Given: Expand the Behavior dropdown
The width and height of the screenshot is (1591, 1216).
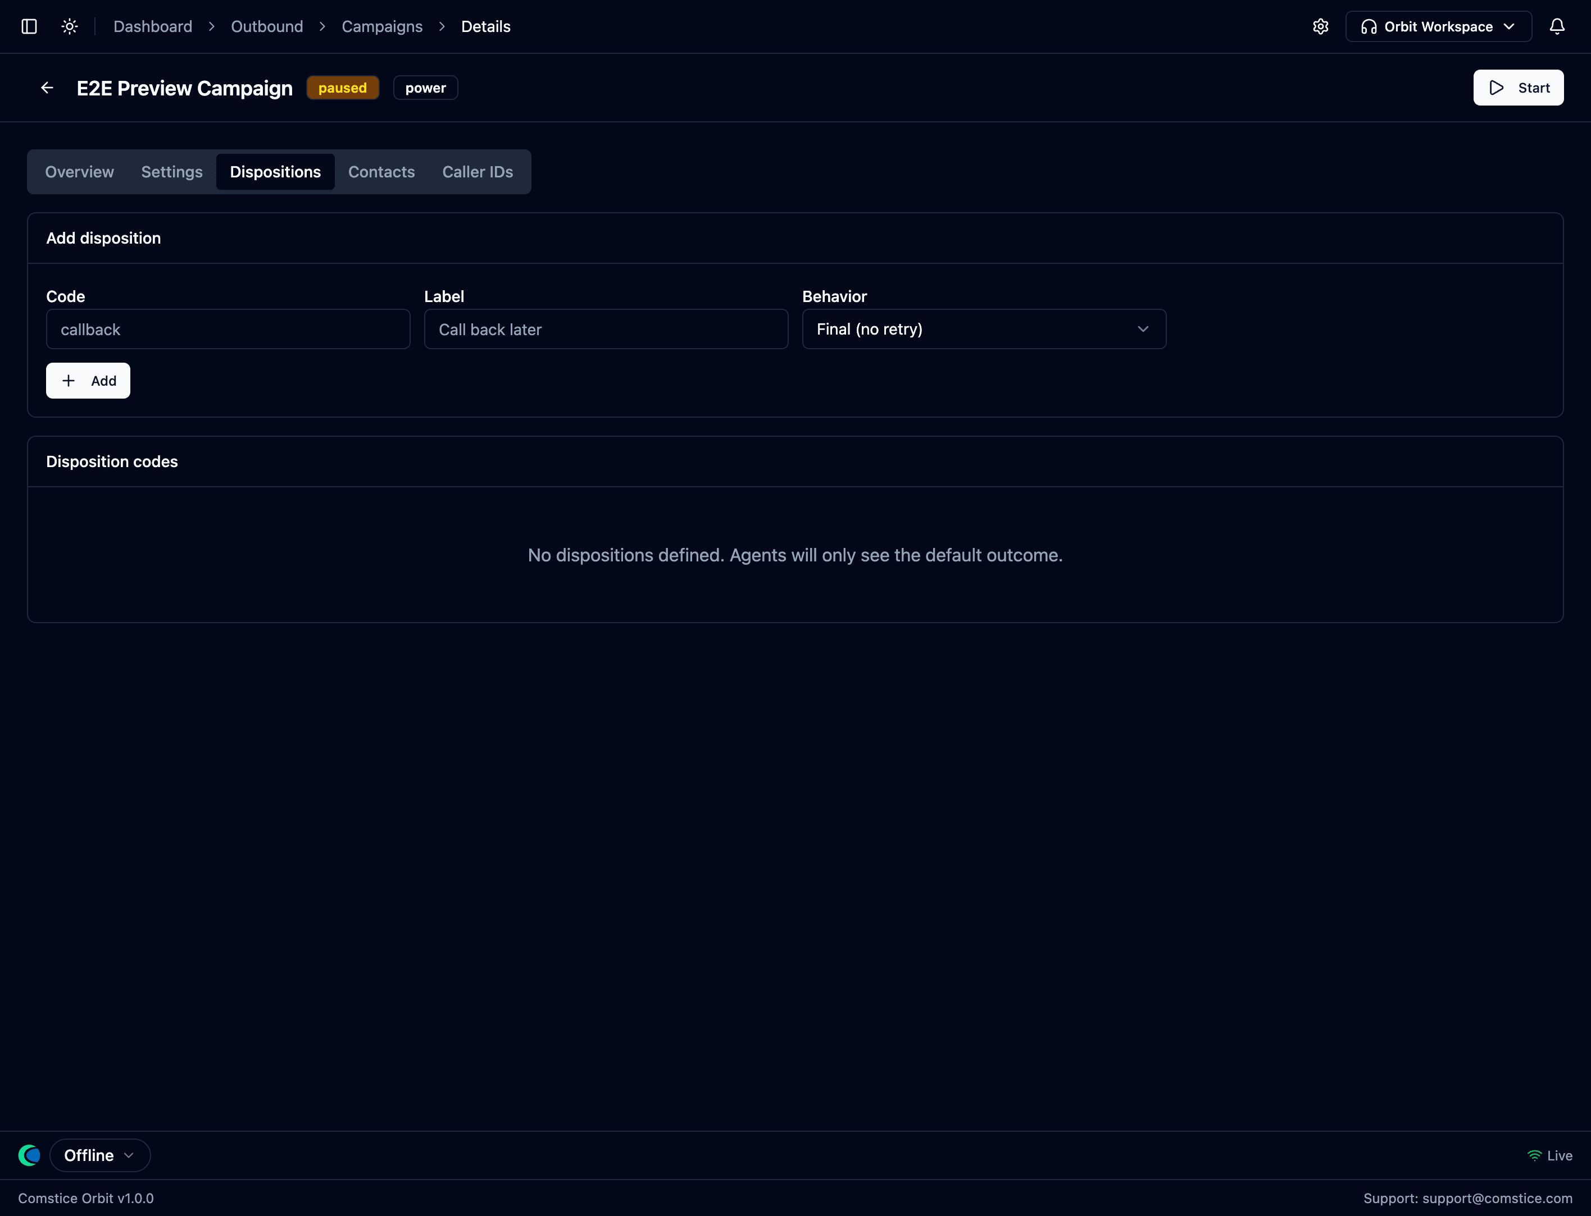Looking at the screenshot, I should (x=984, y=330).
